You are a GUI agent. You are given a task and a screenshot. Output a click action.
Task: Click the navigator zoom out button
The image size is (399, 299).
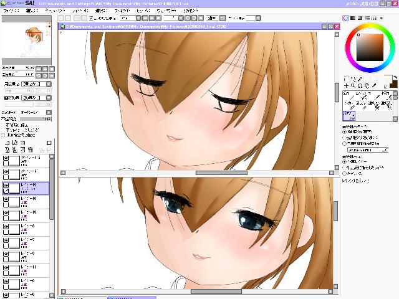[39, 69]
